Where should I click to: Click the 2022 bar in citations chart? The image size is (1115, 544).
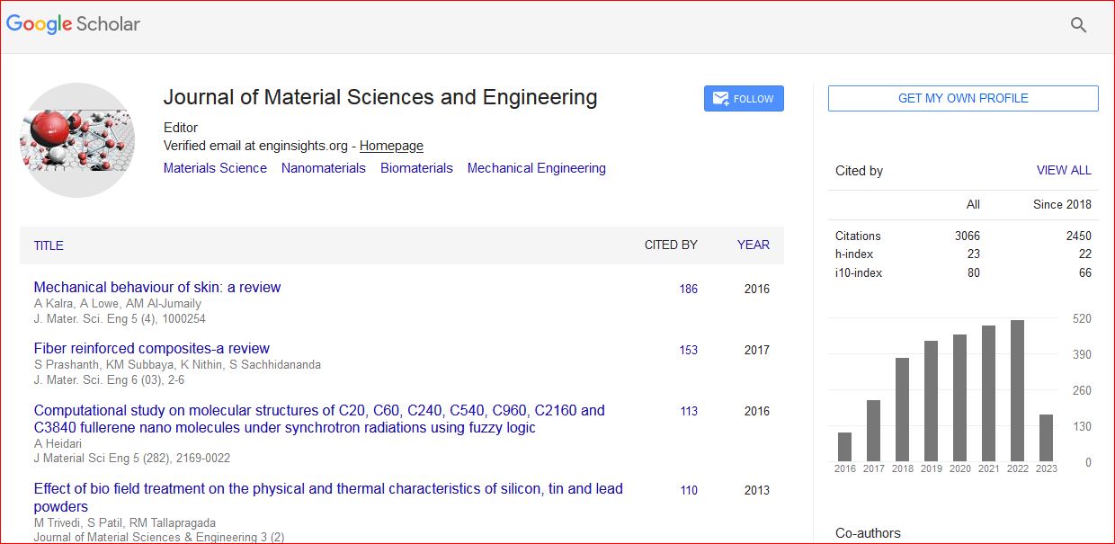[x=1017, y=391]
